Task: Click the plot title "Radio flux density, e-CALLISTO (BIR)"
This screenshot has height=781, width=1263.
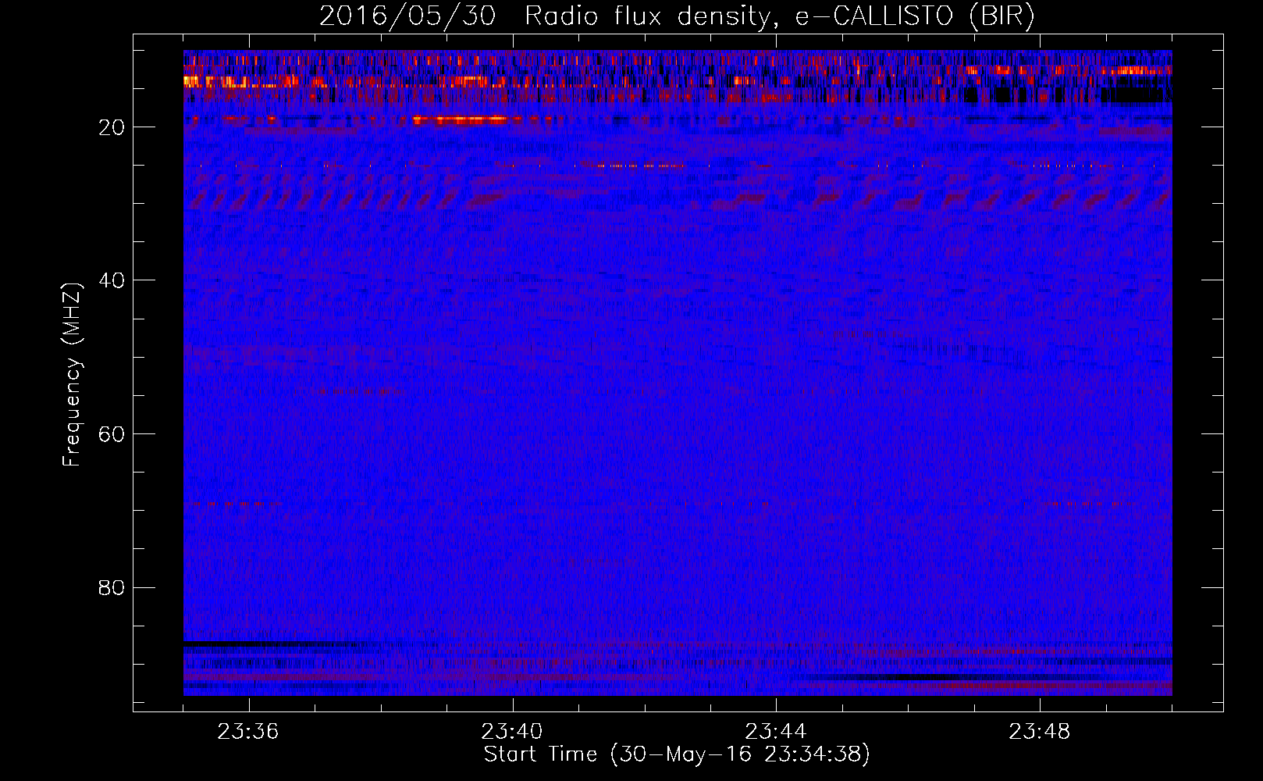Action: coord(779,16)
